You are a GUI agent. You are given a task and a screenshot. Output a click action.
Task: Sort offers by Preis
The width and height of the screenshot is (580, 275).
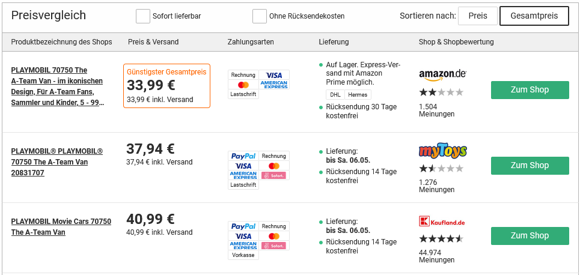click(x=478, y=16)
